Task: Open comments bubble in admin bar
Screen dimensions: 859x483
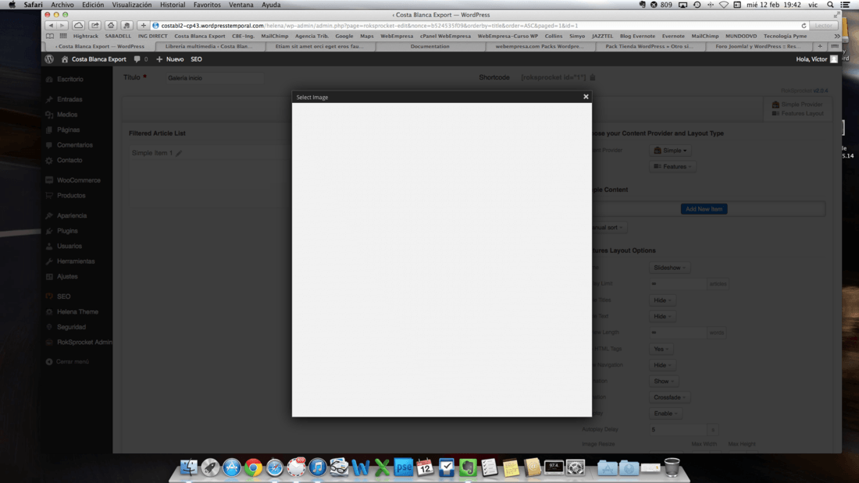Action: pyautogui.click(x=137, y=59)
